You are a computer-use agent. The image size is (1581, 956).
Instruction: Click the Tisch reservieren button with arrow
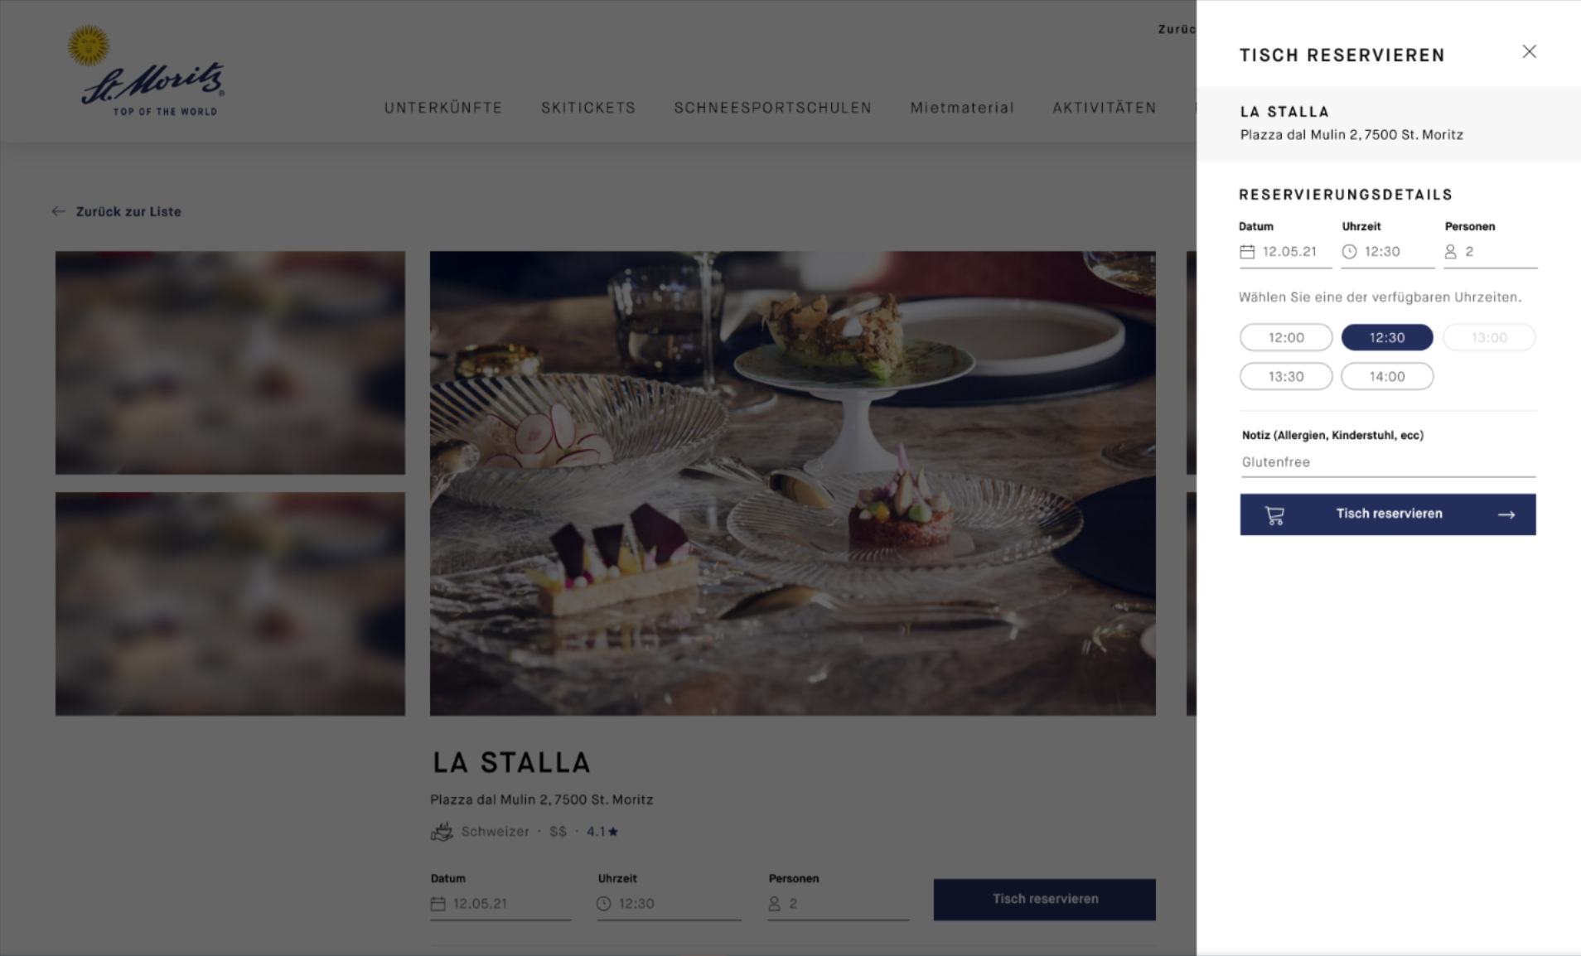(1388, 514)
